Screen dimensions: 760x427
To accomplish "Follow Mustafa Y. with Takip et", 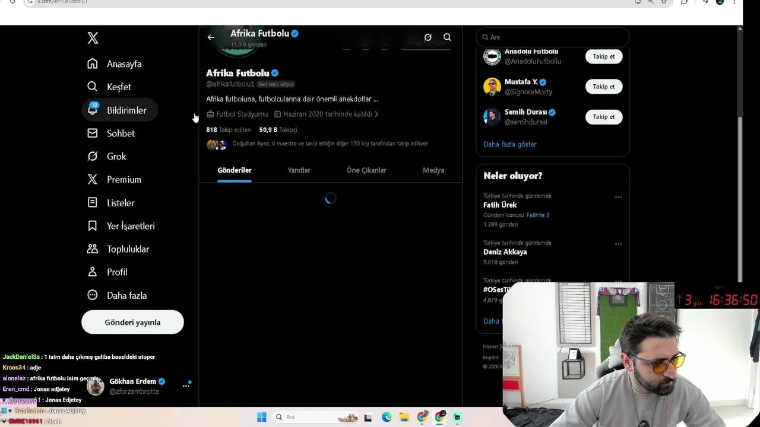I will [x=604, y=87].
